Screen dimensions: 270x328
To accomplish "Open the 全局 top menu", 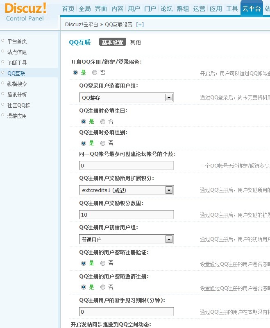I will (84, 9).
